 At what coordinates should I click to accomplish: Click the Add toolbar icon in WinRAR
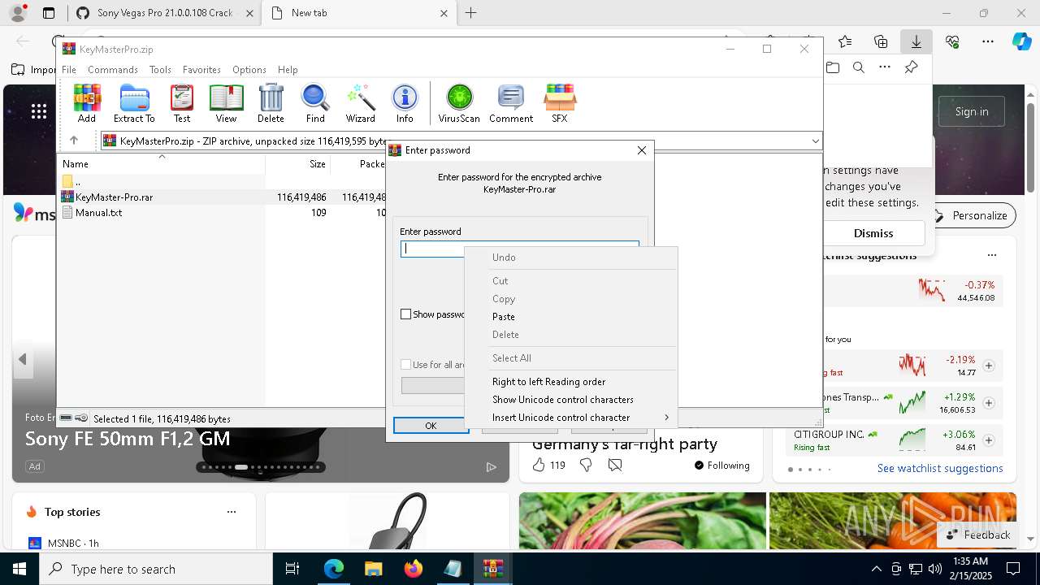tap(87, 103)
